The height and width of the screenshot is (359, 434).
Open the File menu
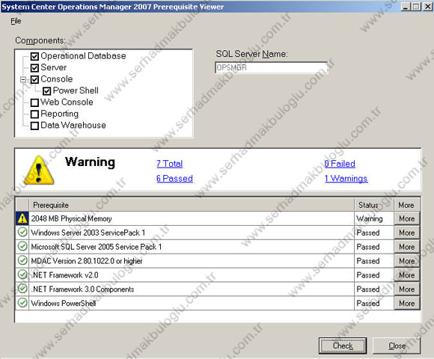point(16,21)
